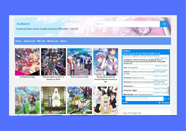Click the 'Type here to send a message' field
The width and height of the screenshot is (186, 131).
click(144, 99)
